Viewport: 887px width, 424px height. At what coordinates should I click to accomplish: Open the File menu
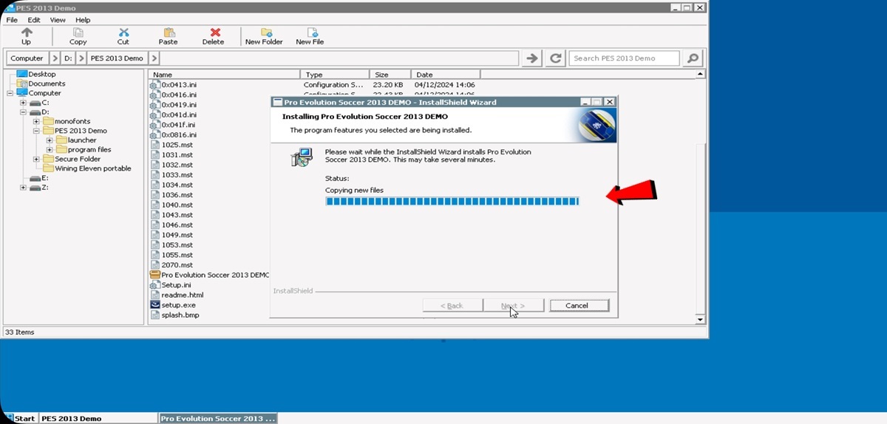[x=12, y=20]
